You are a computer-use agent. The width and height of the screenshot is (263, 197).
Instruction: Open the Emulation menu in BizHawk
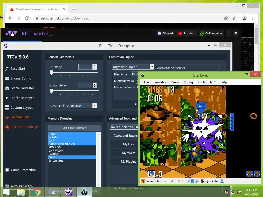click(160, 82)
